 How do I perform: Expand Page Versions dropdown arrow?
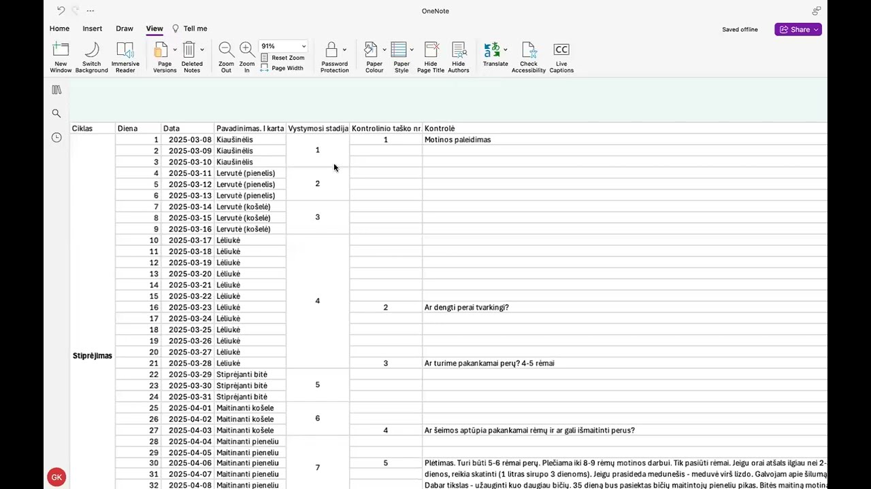[x=175, y=50]
